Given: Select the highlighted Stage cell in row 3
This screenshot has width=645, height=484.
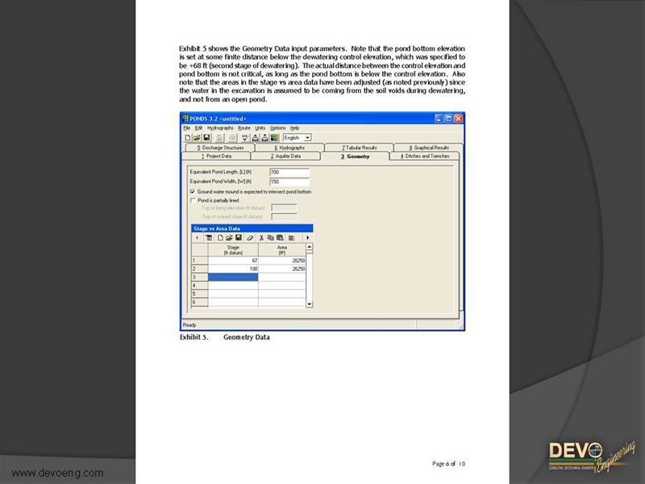Looking at the screenshot, I should click(x=233, y=277).
